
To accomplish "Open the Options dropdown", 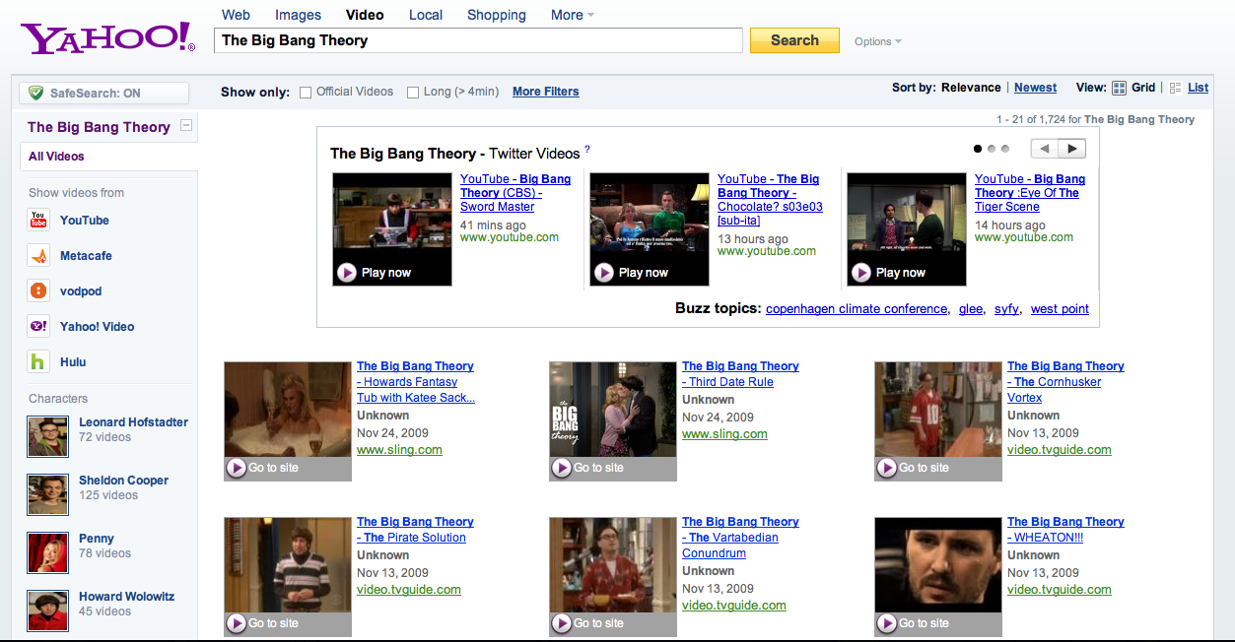I will click(x=875, y=41).
